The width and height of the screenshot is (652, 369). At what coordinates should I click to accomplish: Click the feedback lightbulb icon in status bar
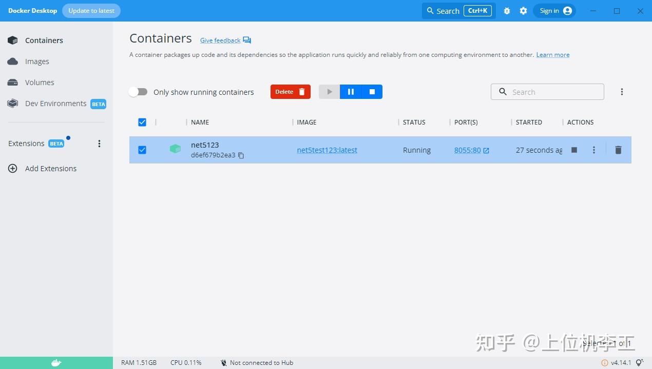[x=640, y=363]
